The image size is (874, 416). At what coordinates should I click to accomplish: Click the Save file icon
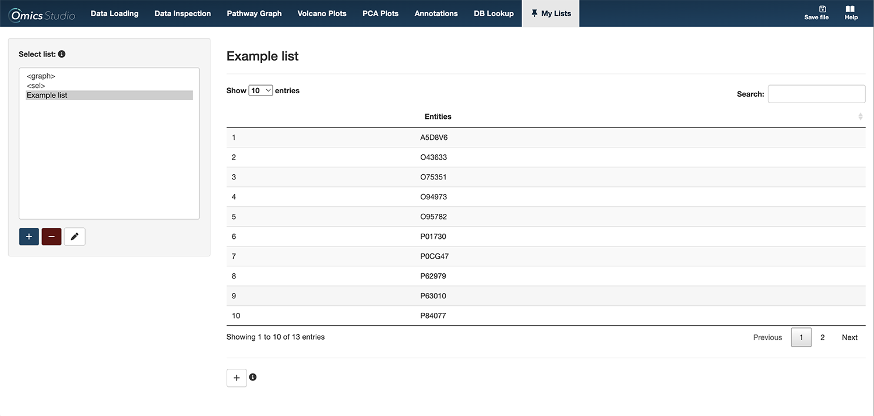point(822,9)
